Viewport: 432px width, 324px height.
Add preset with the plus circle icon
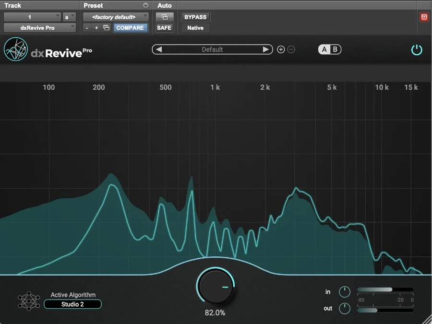click(x=281, y=49)
